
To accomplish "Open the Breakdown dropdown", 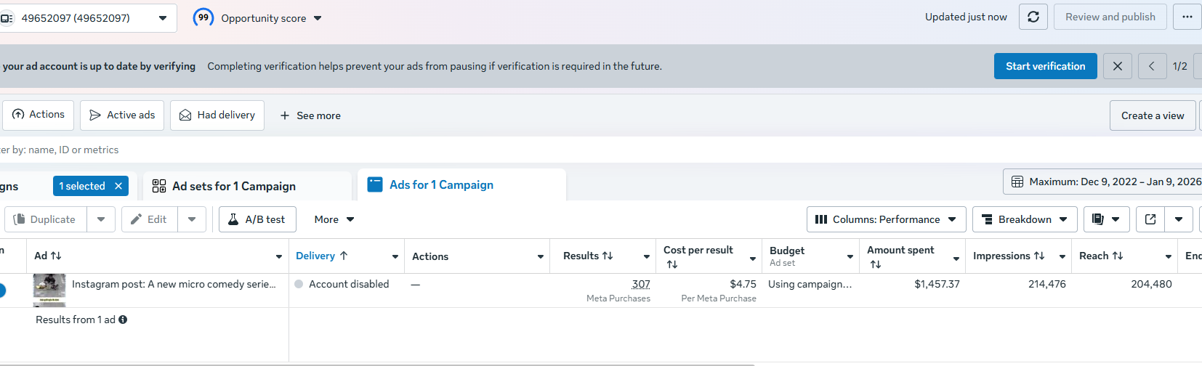I will click(1024, 219).
